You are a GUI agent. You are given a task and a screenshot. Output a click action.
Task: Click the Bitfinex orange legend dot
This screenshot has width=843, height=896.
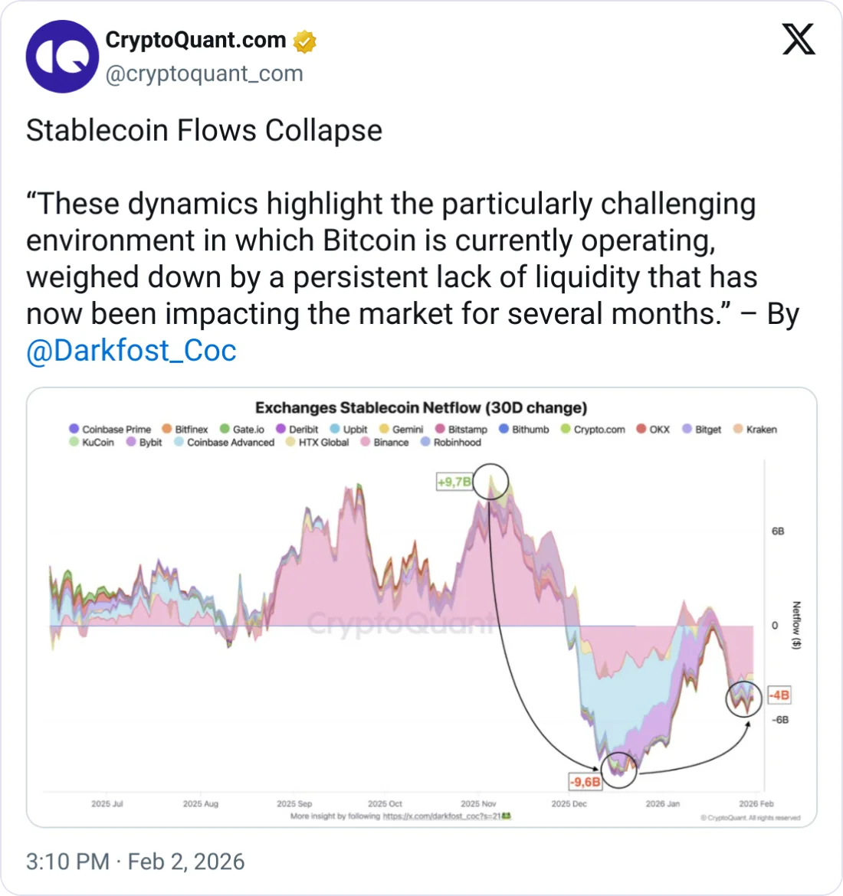167,429
